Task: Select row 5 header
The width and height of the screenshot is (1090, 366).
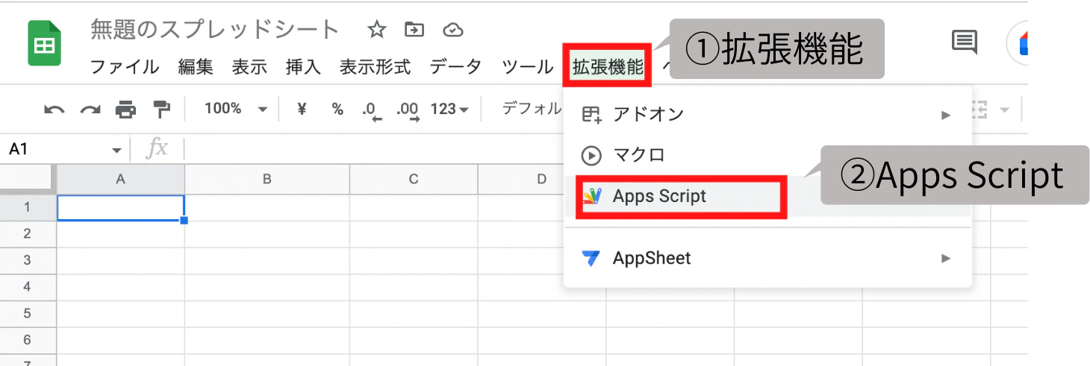Action: point(27,314)
